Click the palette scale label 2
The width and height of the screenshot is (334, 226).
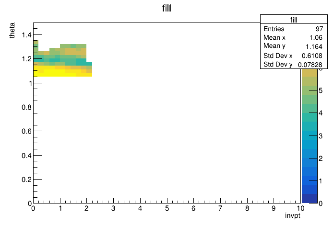321,158
